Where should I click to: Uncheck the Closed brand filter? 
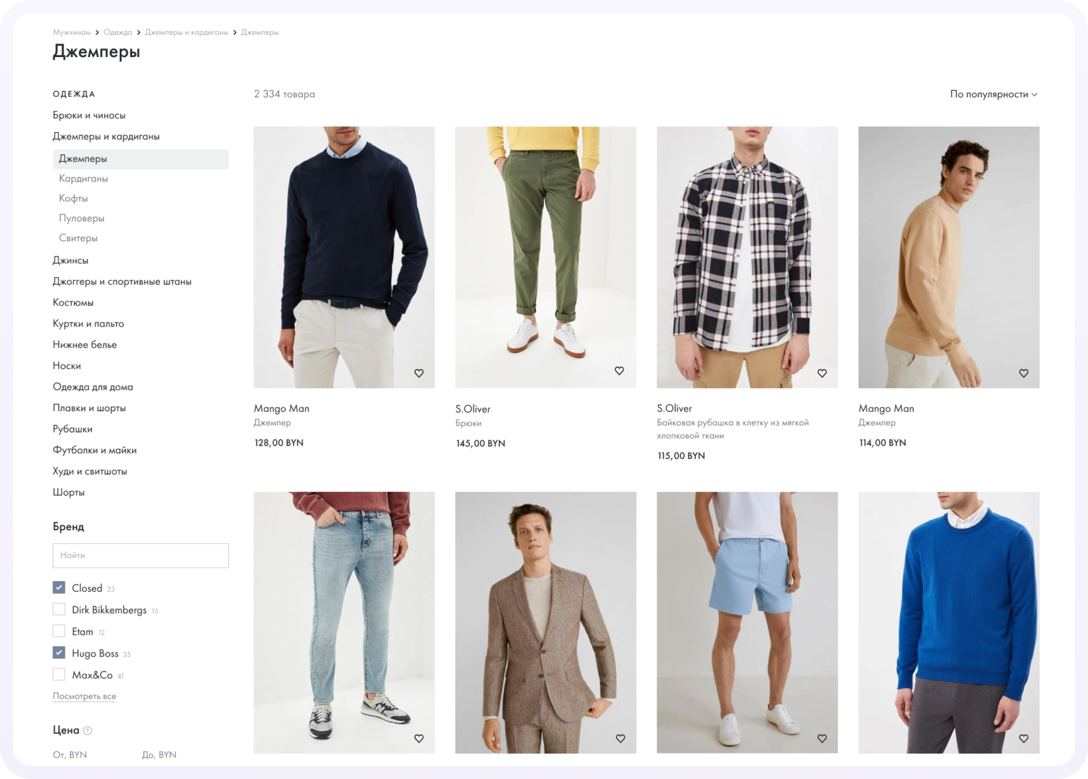[59, 587]
